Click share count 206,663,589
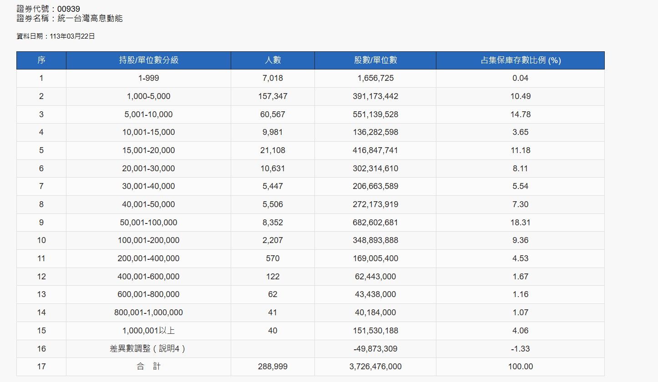658x382 pixels. click(x=375, y=186)
